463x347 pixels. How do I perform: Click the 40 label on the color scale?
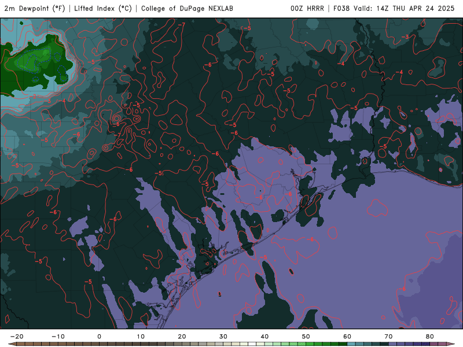point(264,337)
